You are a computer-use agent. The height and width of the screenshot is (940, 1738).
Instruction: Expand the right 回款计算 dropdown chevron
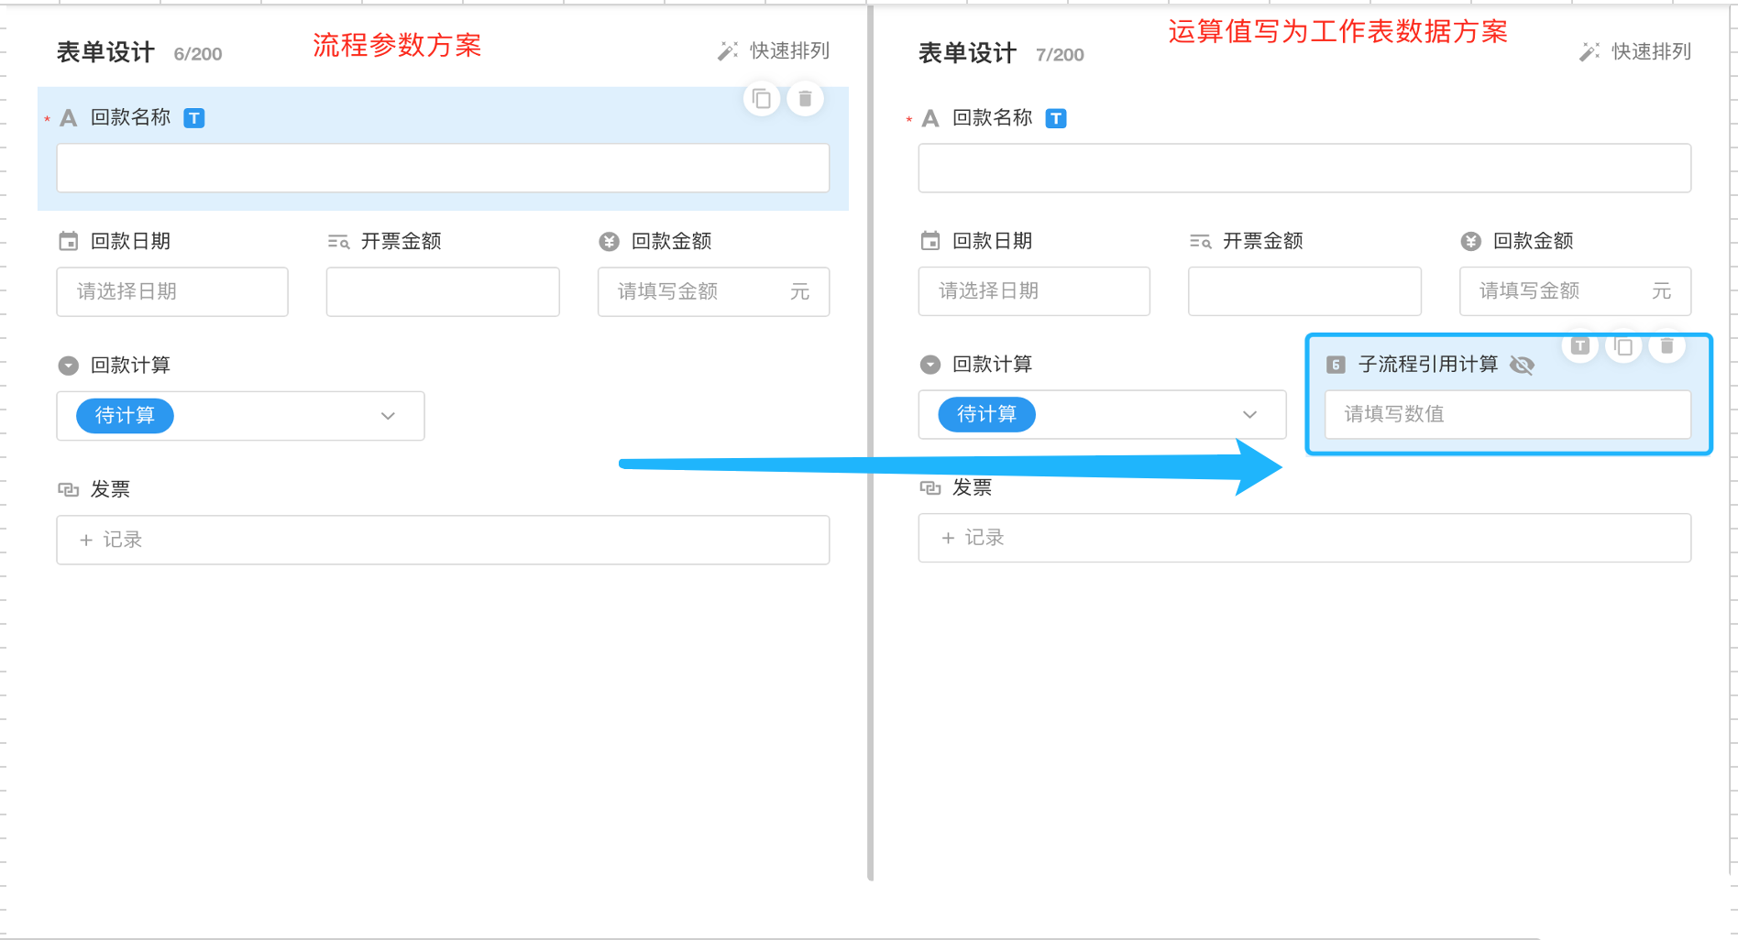(1249, 414)
